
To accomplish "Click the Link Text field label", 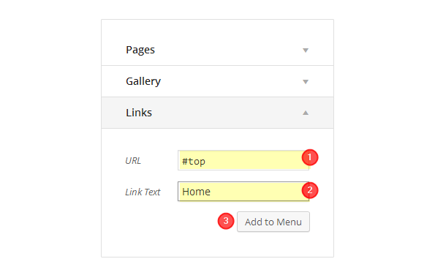I will [143, 192].
